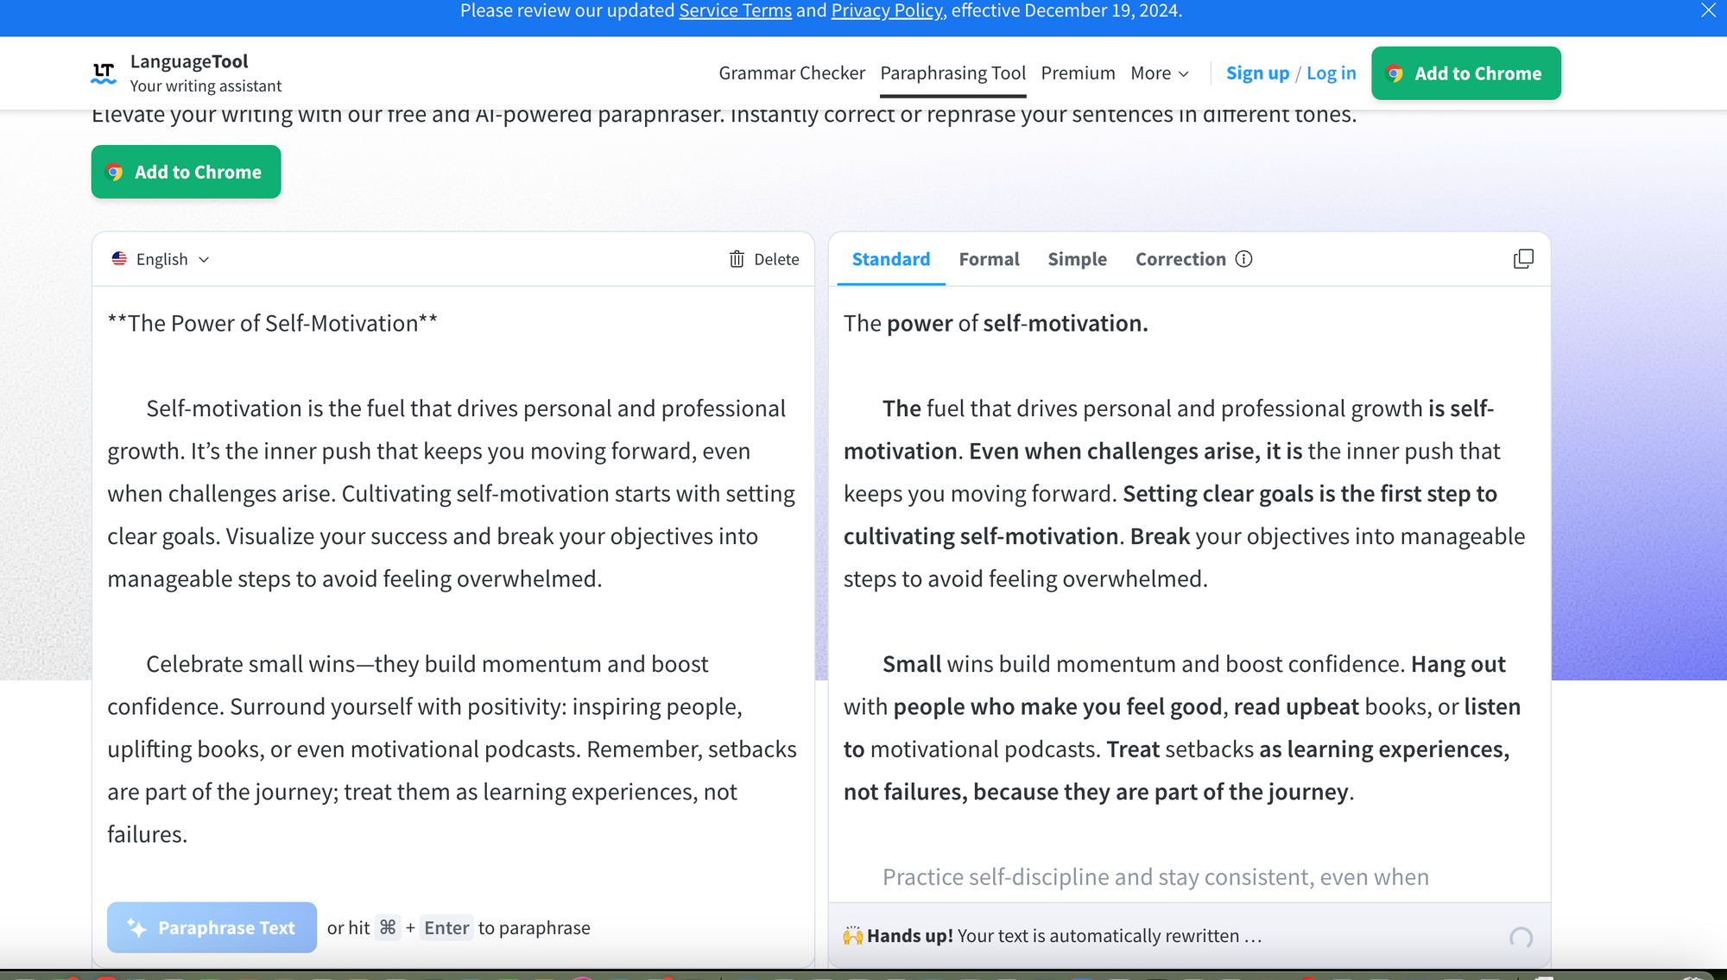Click the US flag language icon

119,259
